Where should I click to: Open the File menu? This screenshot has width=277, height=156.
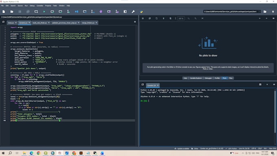2,6
